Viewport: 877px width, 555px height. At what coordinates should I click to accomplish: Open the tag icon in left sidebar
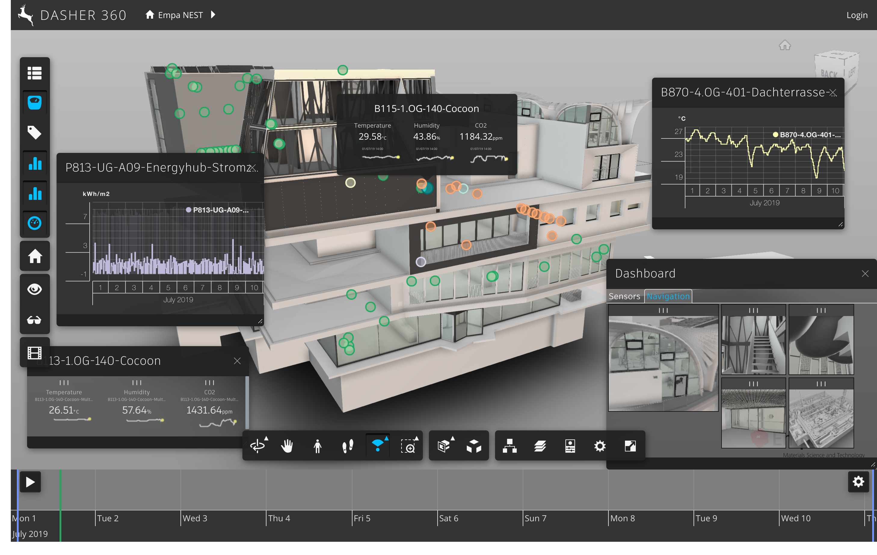tap(35, 133)
